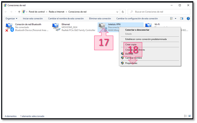Image resolution: width=197 pixels, height=123 pixels.
Task: Click the No conectado Bluetooth status text
Action: (22, 27)
